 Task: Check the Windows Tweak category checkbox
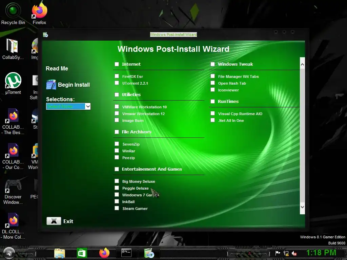213,64
